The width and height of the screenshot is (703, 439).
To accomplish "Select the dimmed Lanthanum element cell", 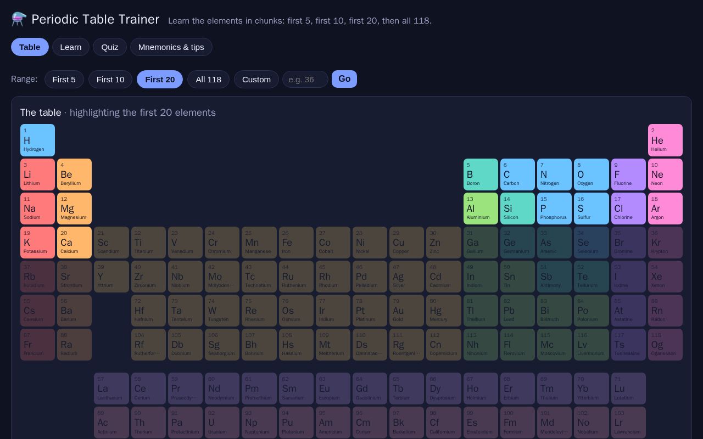I will [111, 389].
